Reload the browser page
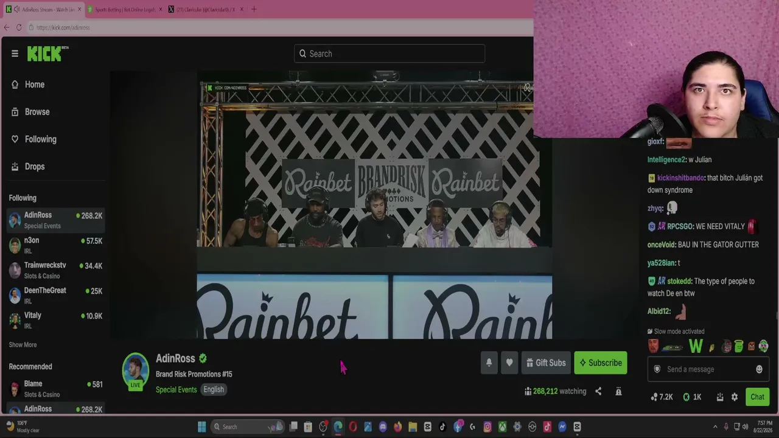779x438 pixels. coord(19,27)
